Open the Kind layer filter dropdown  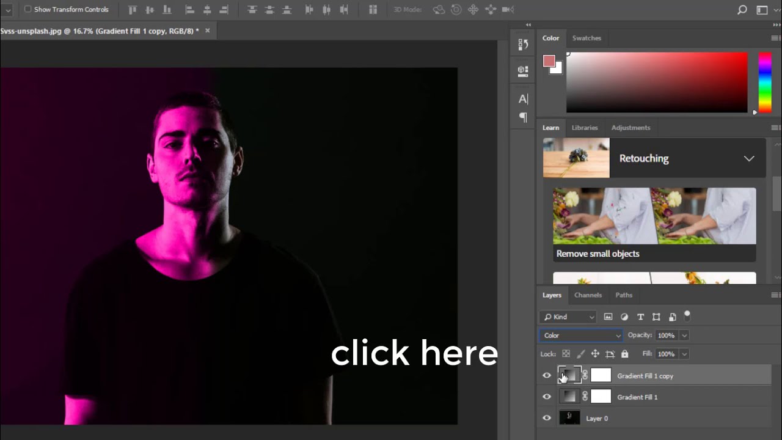(568, 317)
